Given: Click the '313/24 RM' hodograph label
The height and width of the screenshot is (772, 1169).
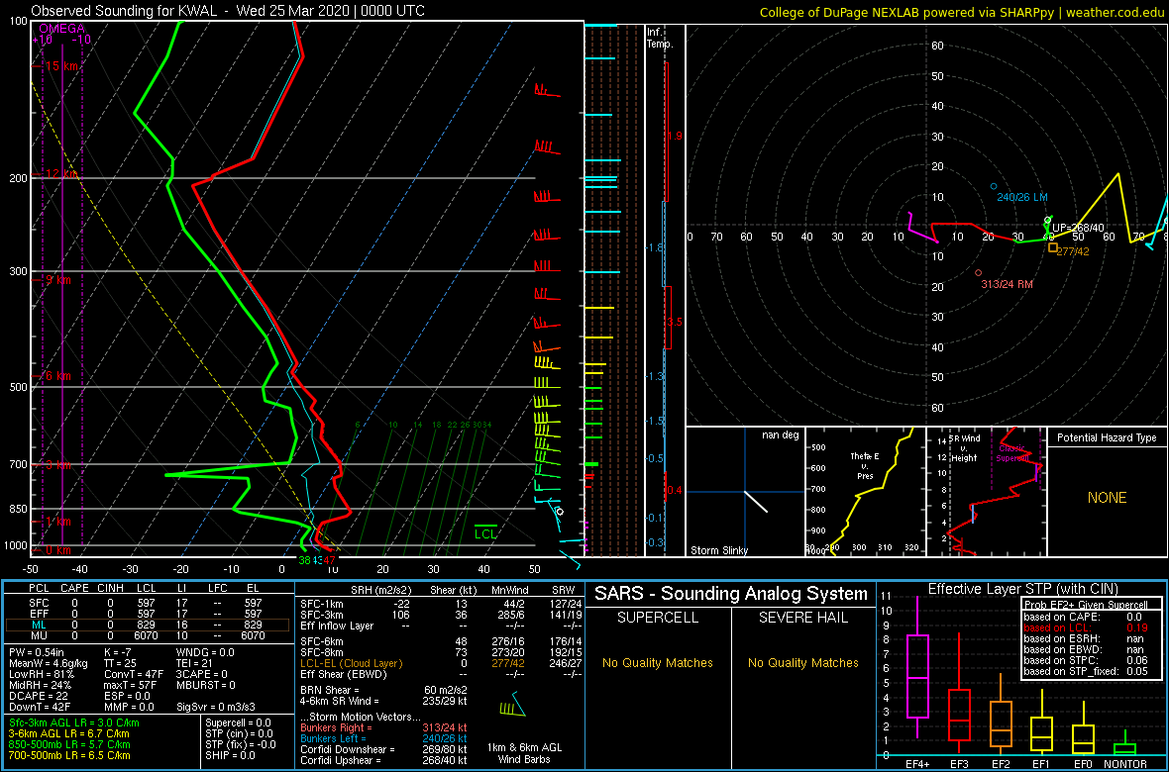Looking at the screenshot, I should click(1007, 284).
